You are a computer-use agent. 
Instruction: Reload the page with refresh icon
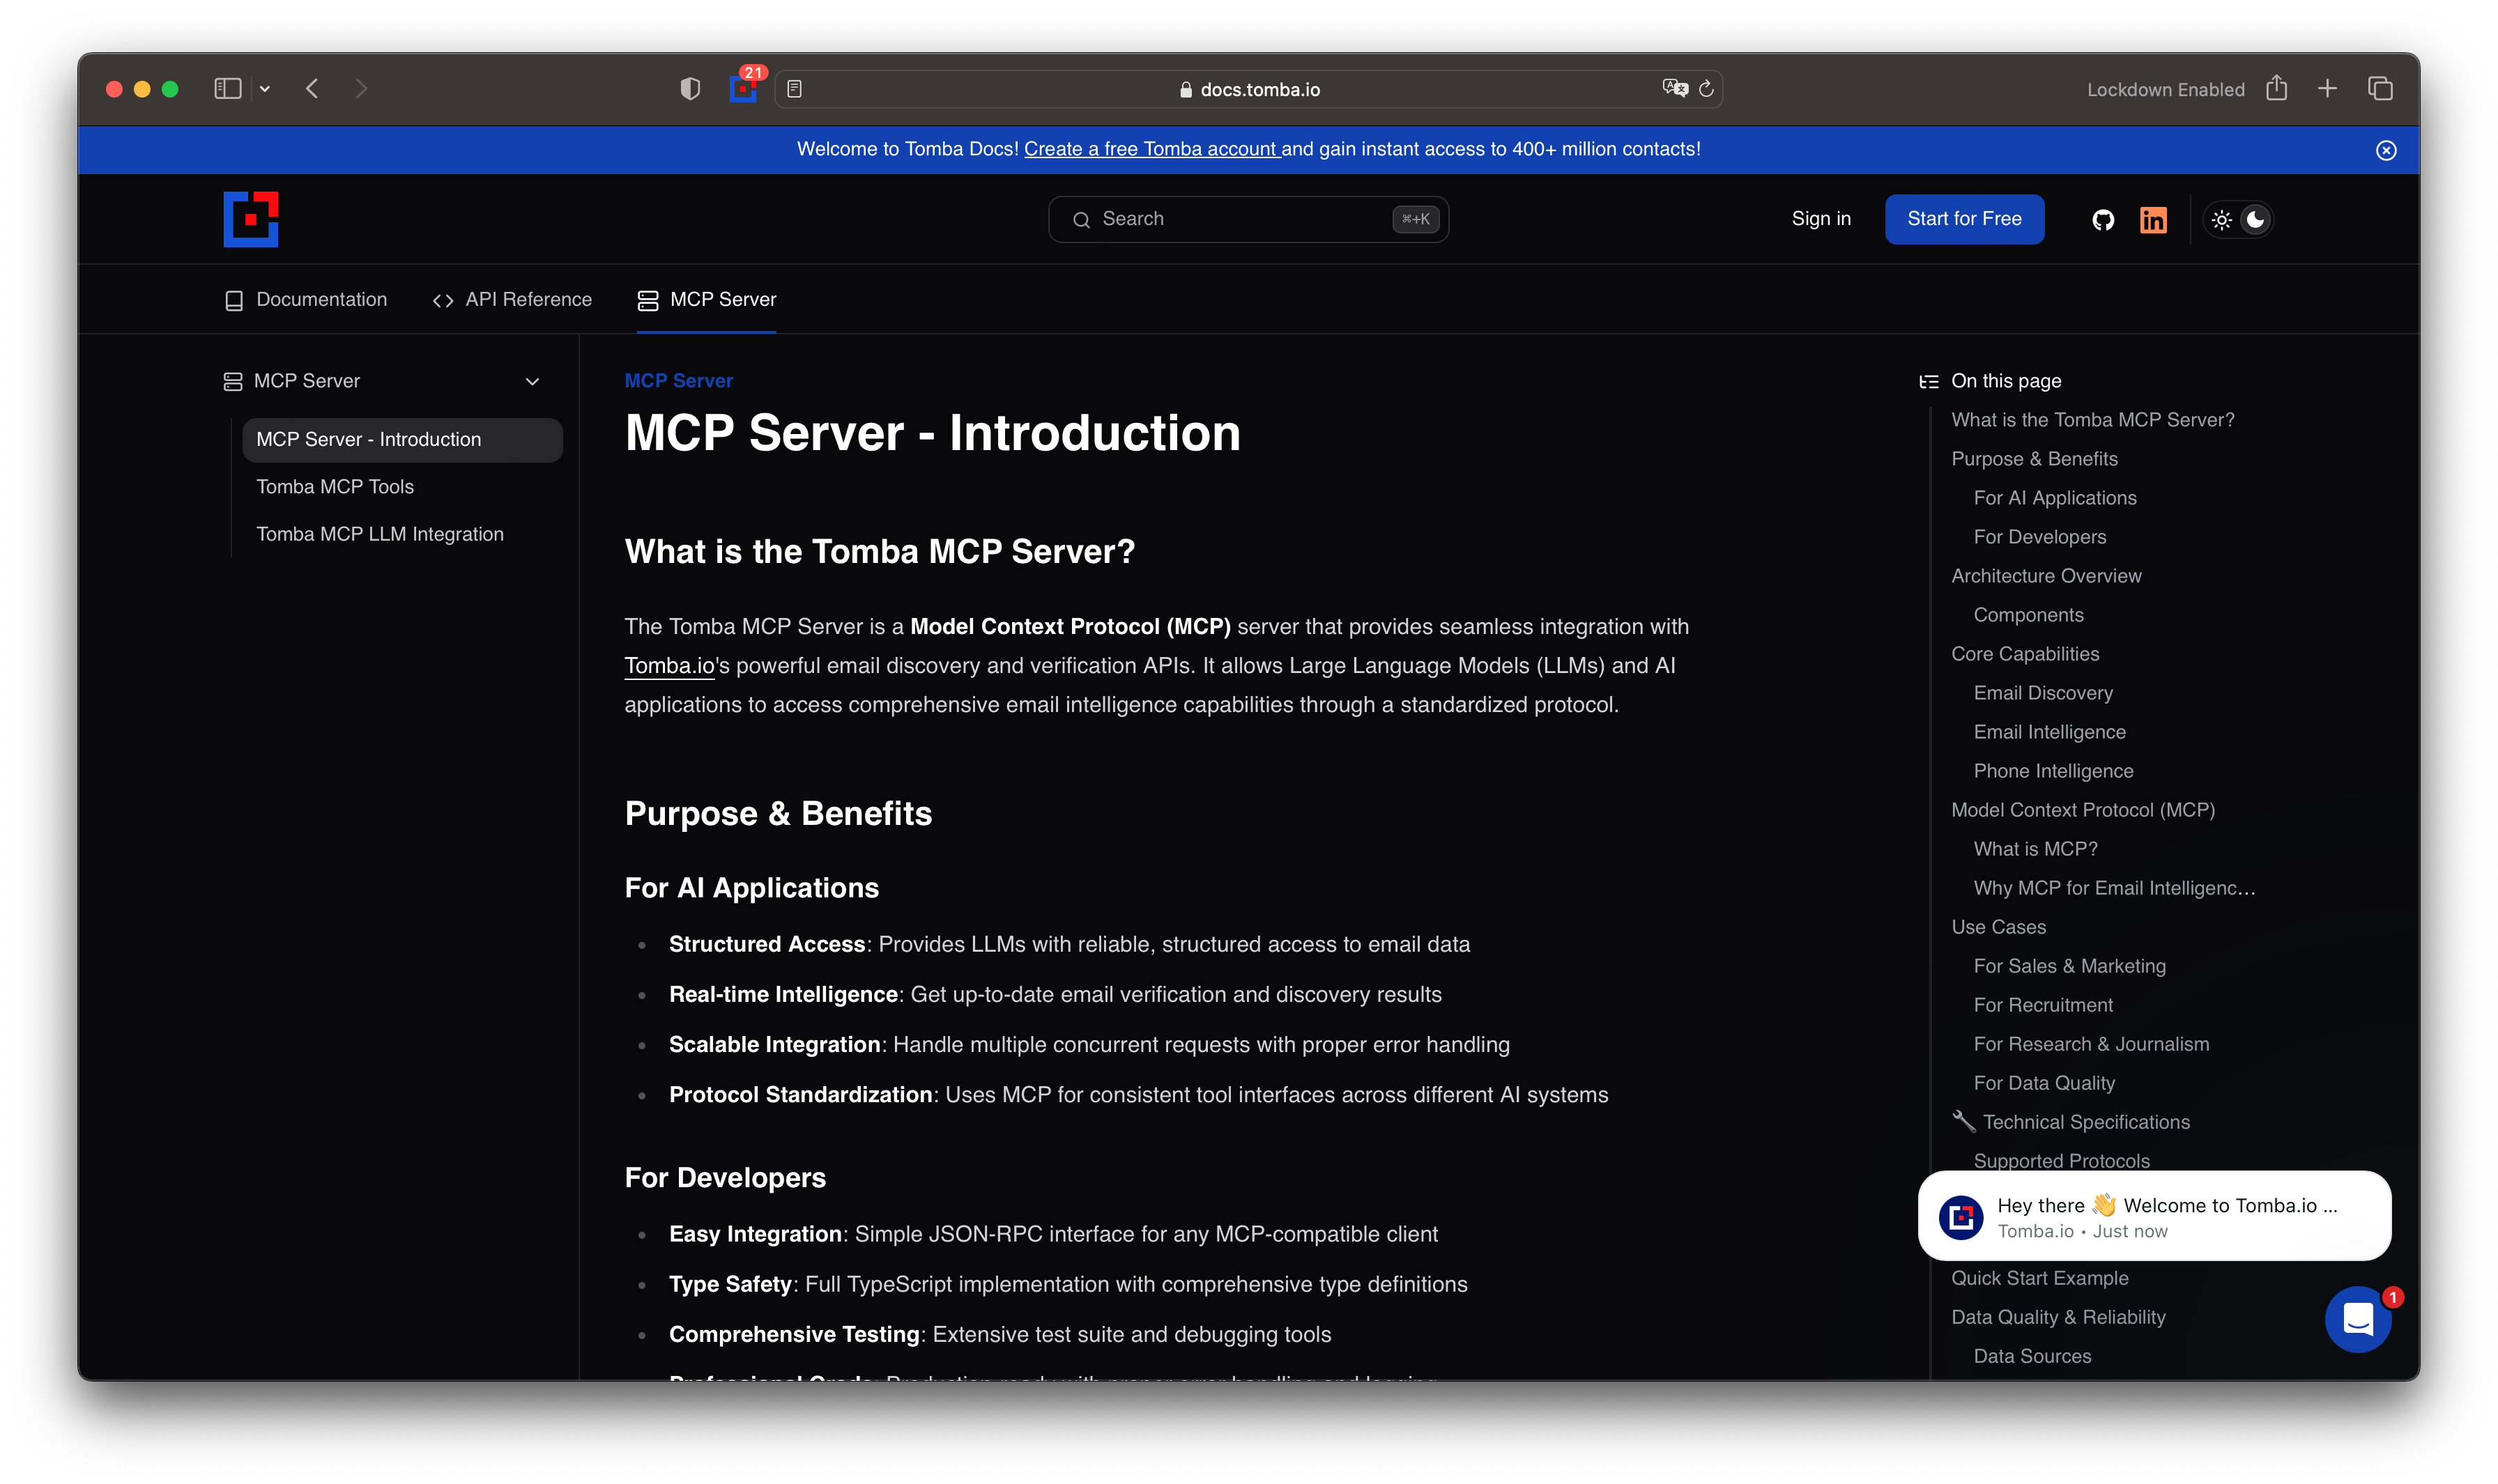(1707, 89)
